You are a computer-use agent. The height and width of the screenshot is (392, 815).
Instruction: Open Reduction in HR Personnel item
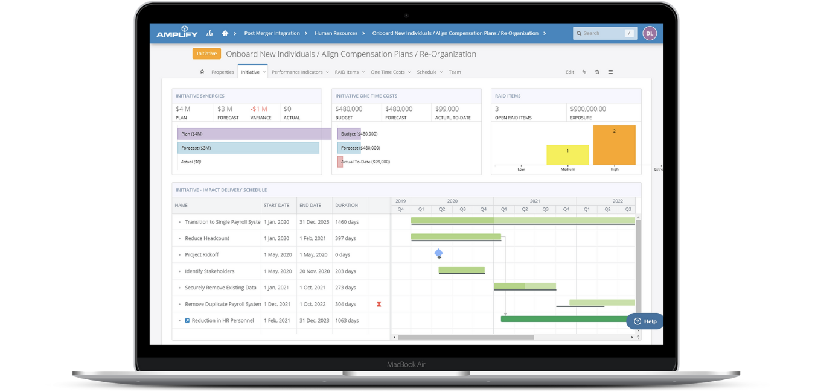pyautogui.click(x=223, y=320)
